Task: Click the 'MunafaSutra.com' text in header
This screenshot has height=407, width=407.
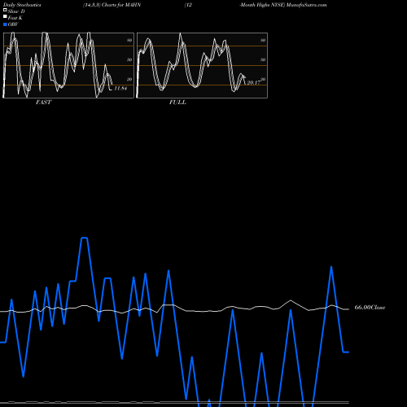Action: pyautogui.click(x=307, y=5)
